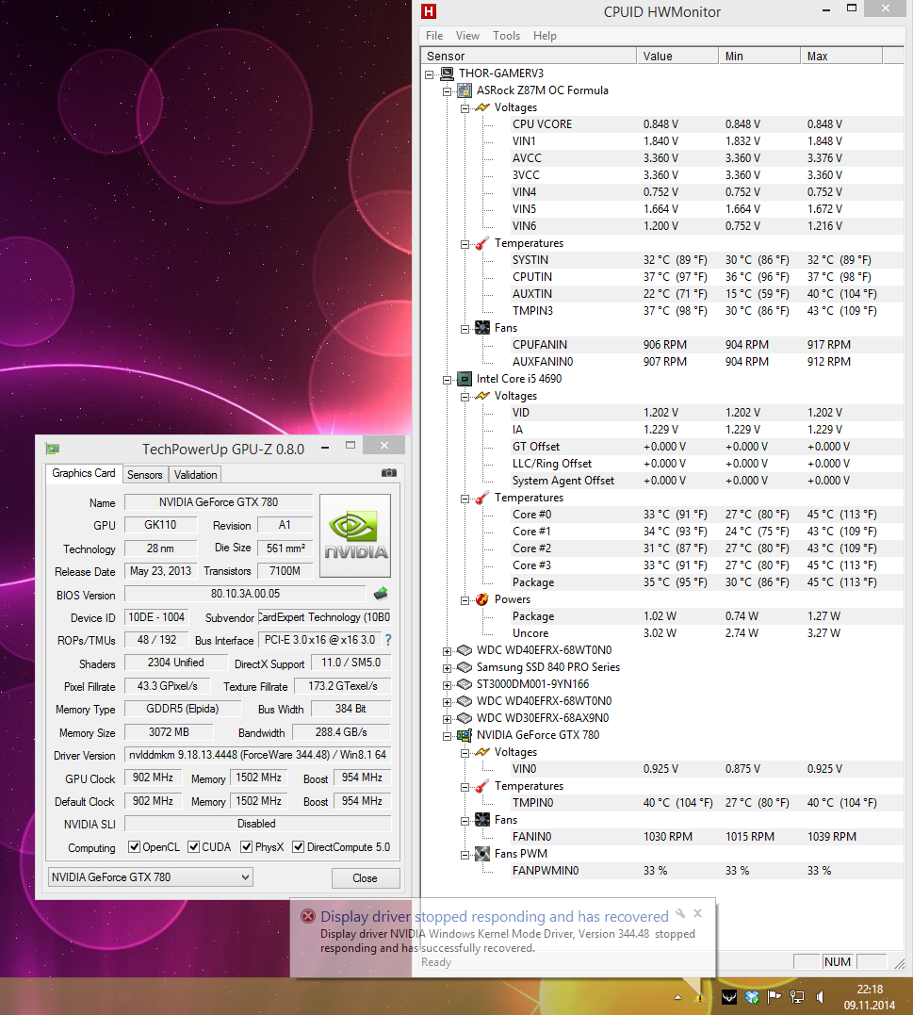This screenshot has width=913, height=1015.
Task: Click the Dropbox tray icon
Action: tap(752, 997)
